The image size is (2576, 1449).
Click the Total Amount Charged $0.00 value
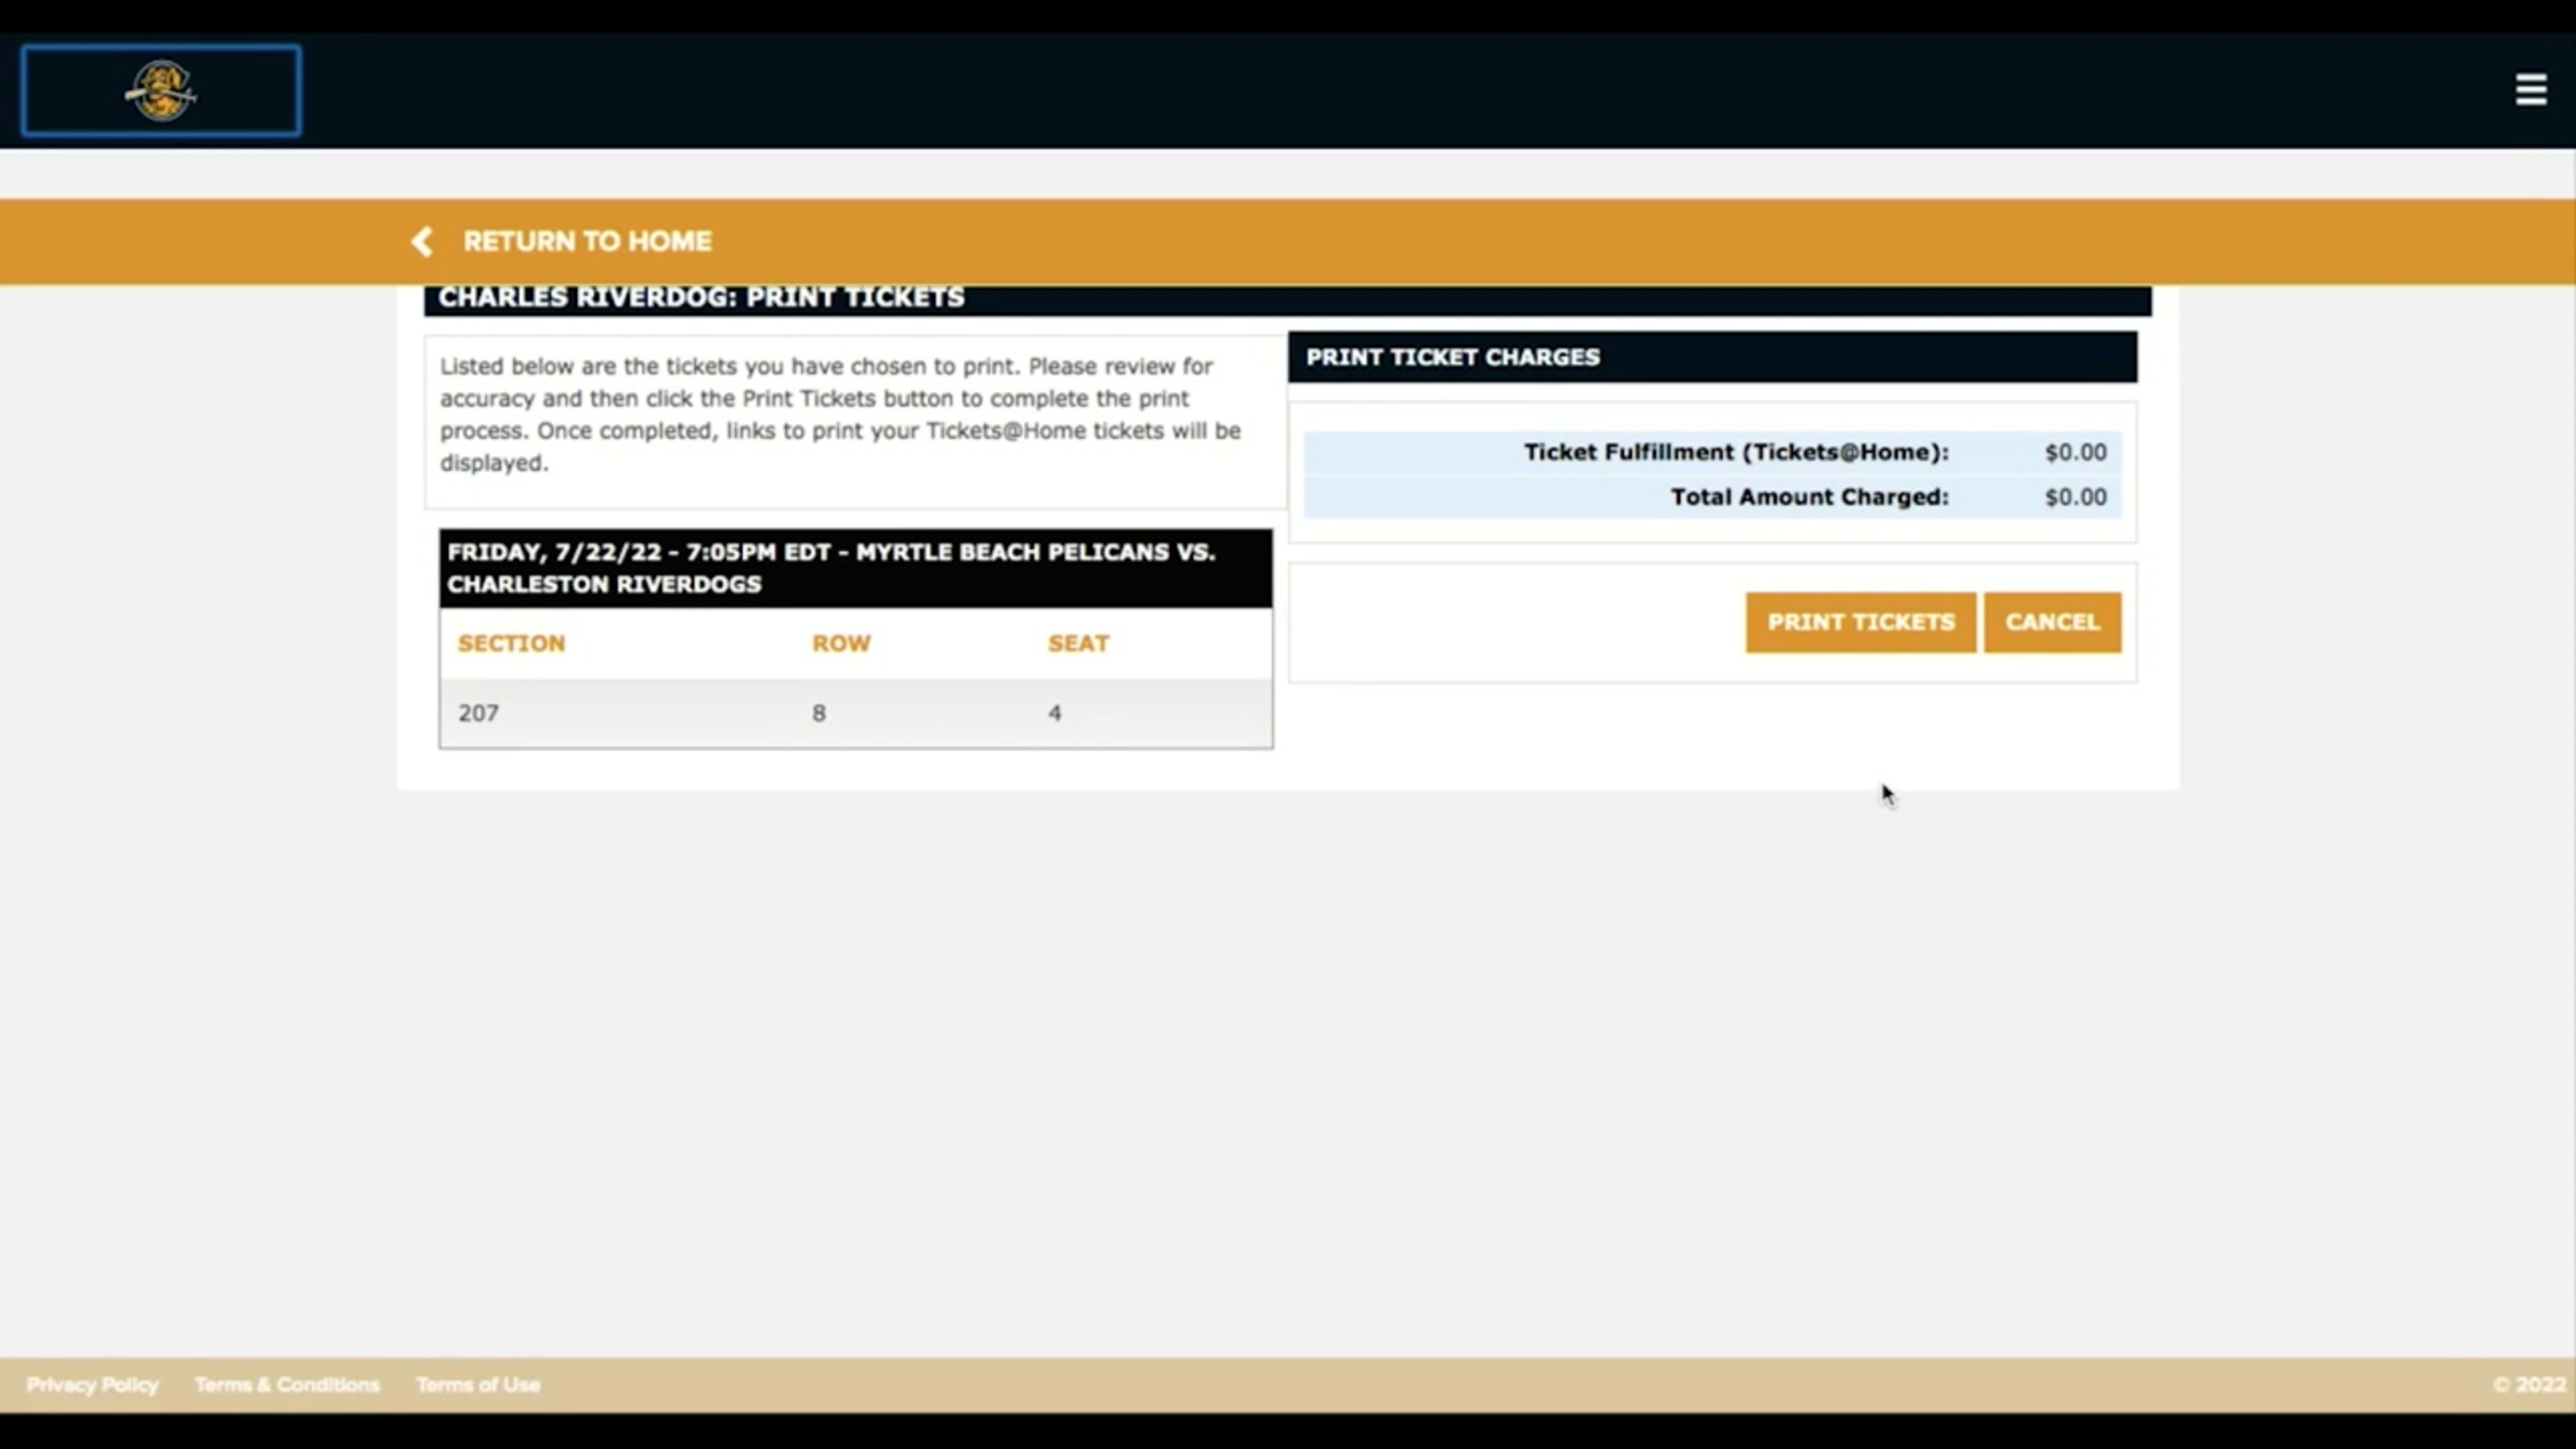(x=2075, y=497)
